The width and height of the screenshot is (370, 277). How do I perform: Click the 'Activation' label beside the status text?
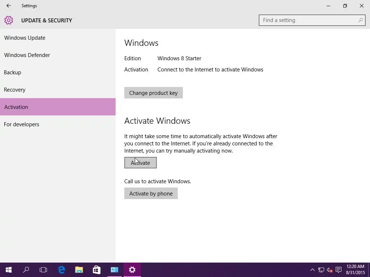point(136,70)
